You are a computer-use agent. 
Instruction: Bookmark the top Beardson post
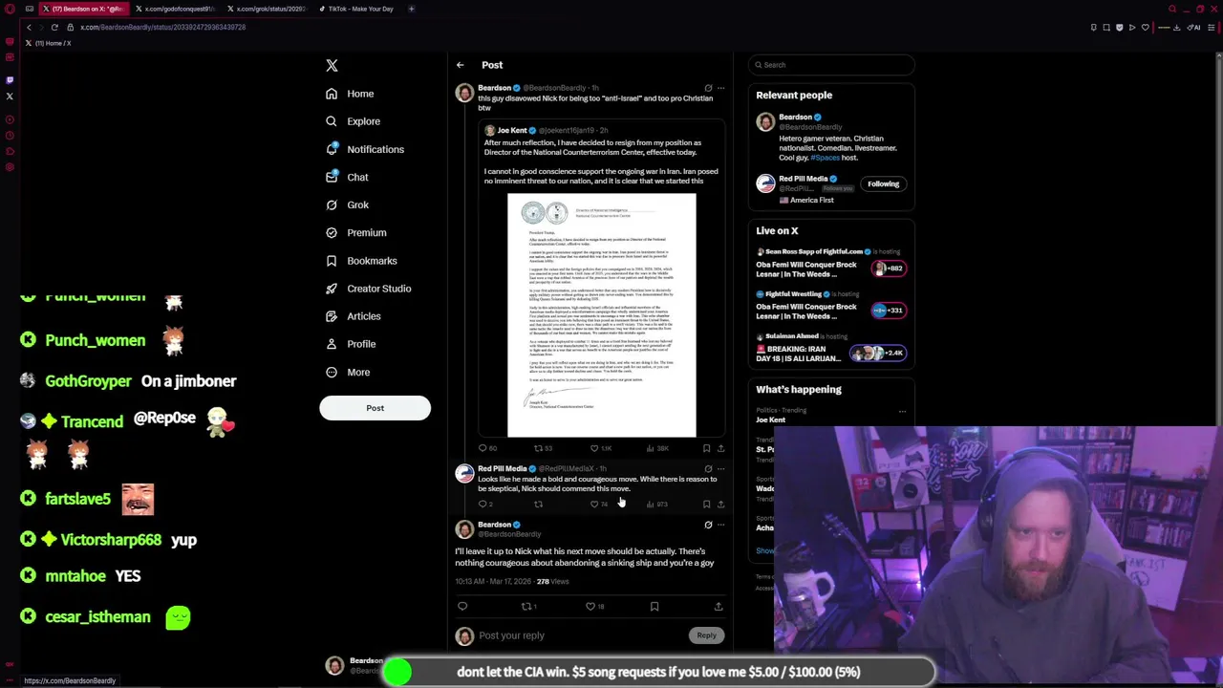[x=706, y=447]
